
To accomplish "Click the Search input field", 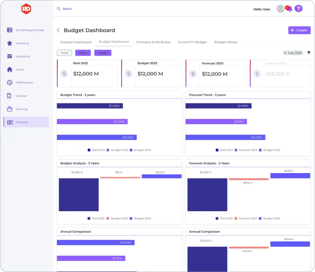I will pyautogui.click(x=67, y=9).
